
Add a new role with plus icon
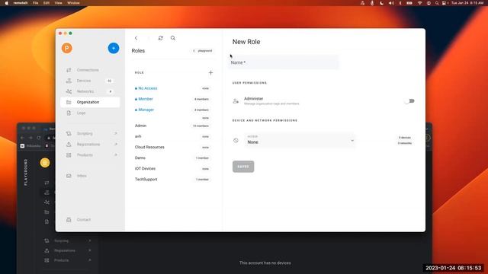210,73
